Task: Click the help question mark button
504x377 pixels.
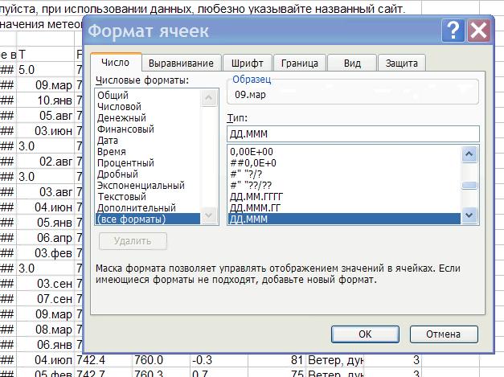Action: [x=453, y=31]
